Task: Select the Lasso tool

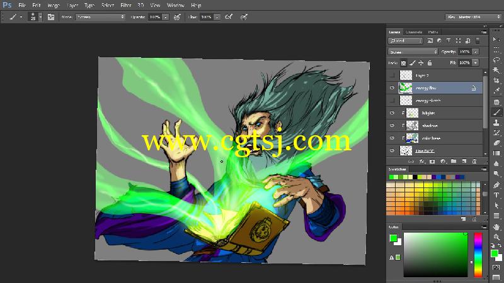Action: [x=496, y=60]
